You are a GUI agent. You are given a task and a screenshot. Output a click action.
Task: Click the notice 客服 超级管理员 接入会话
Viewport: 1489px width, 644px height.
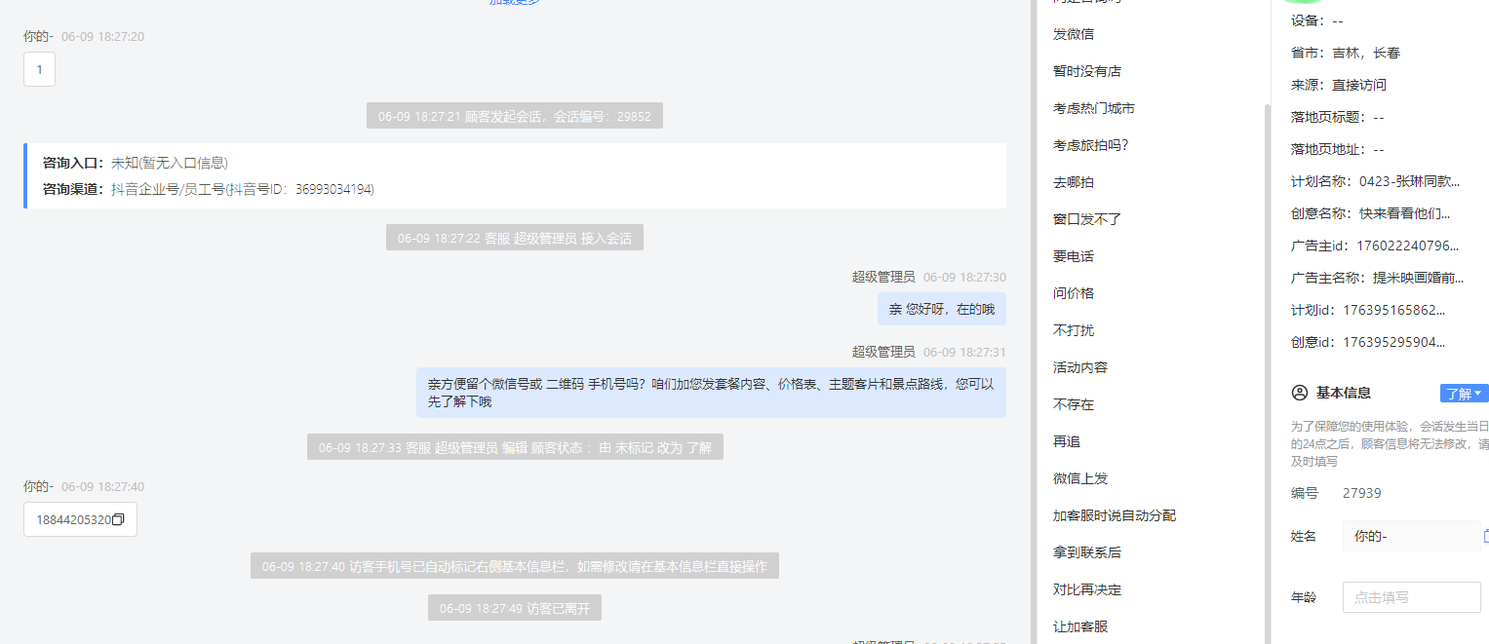coord(514,238)
